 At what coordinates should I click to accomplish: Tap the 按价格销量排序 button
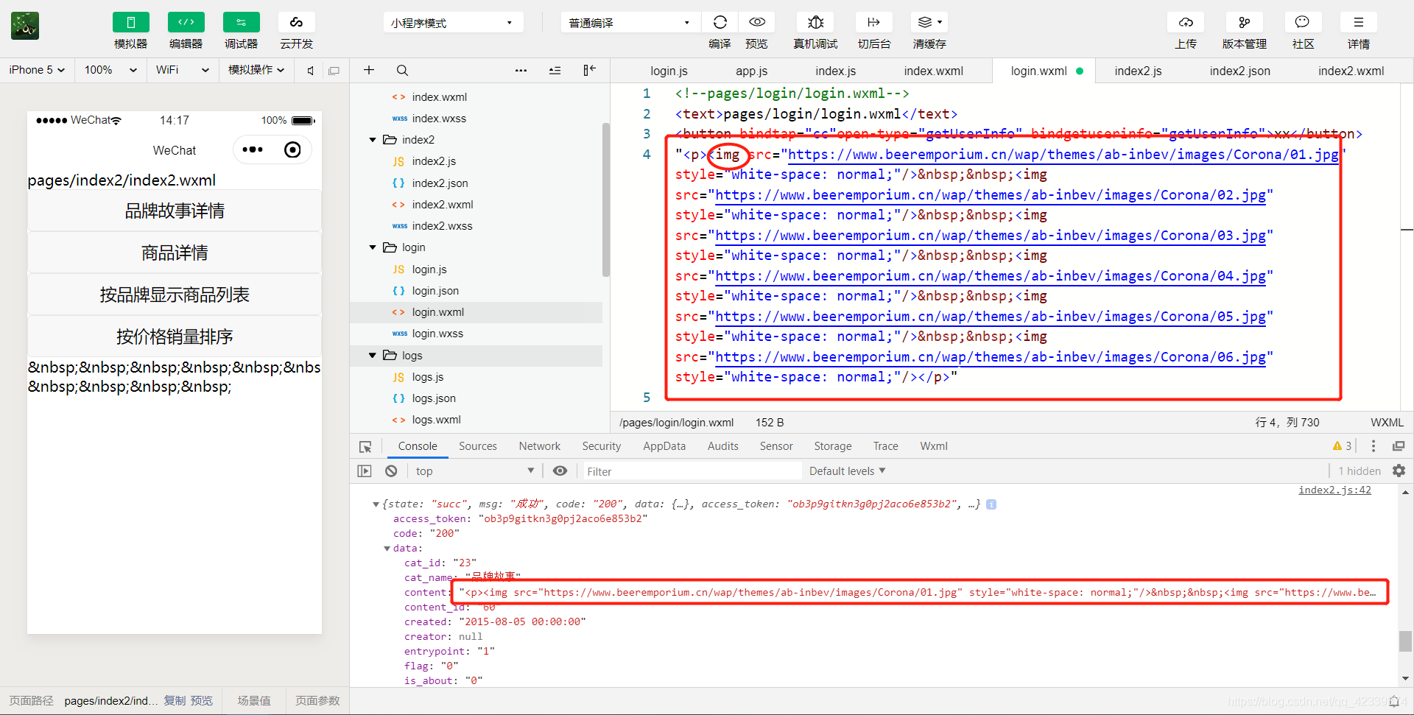pos(175,337)
